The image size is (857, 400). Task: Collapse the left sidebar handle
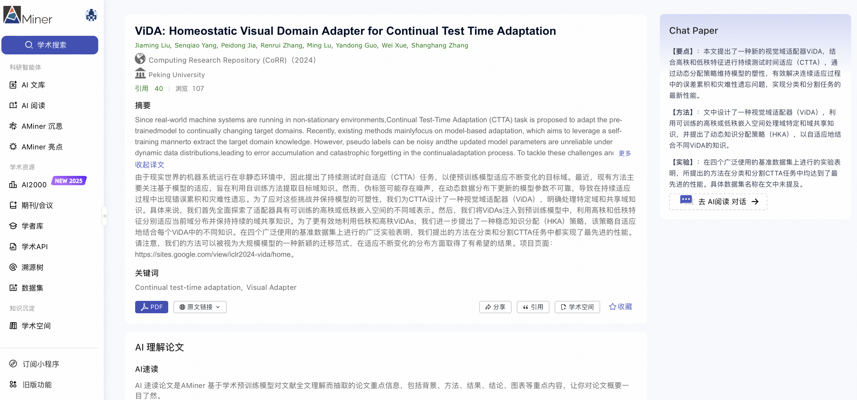tap(104, 216)
